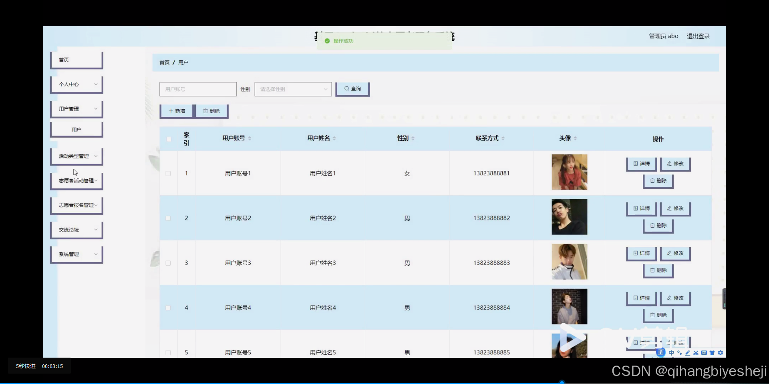Open the IME settings gear icon

(720, 353)
